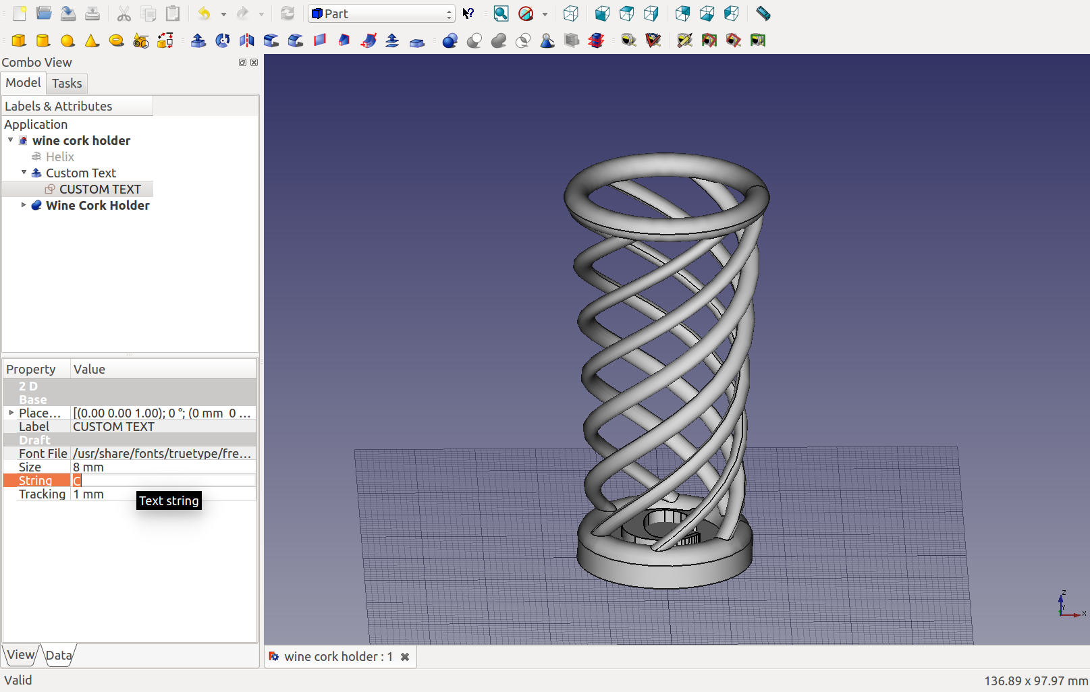Click the What's This help cursor icon
The image size is (1090, 692).
[468, 13]
